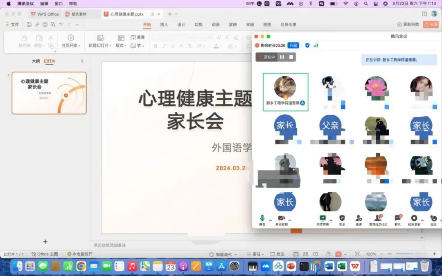Turn on video with 开启视频 button
This screenshot has height=276, width=442.
coord(281,219)
